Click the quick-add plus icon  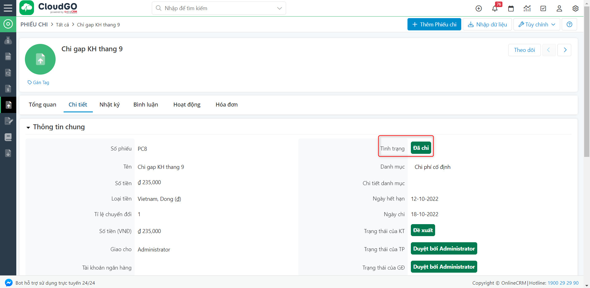[478, 8]
